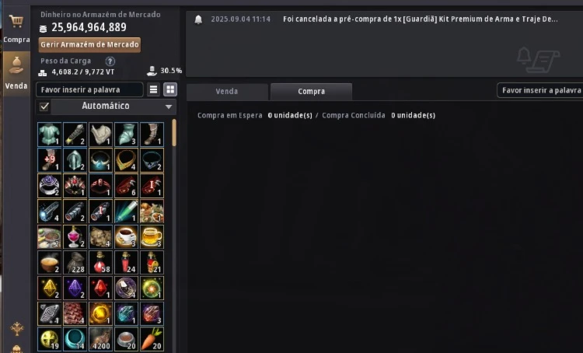
Task: Focus the inventory search word field
Action: pyautogui.click(x=89, y=89)
